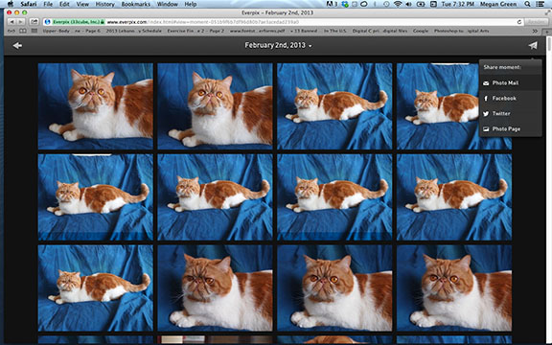
Task: Choose Photo Page in share menu
Action: click(510, 128)
